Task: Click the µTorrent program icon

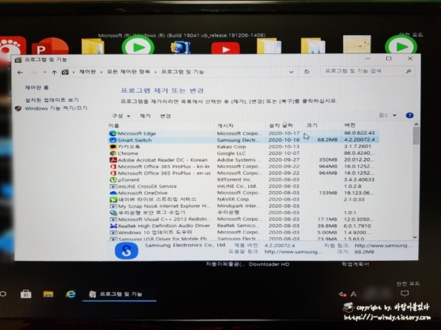Action: 113,180
